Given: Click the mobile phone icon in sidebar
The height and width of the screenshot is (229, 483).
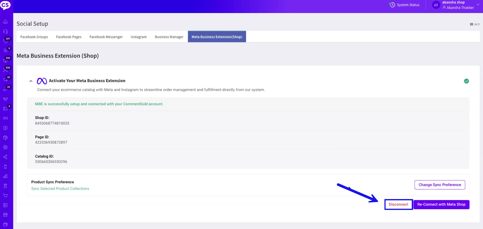Looking at the screenshot, I should tap(5, 167).
